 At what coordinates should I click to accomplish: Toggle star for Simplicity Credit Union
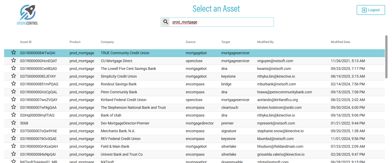[x=13, y=76]
